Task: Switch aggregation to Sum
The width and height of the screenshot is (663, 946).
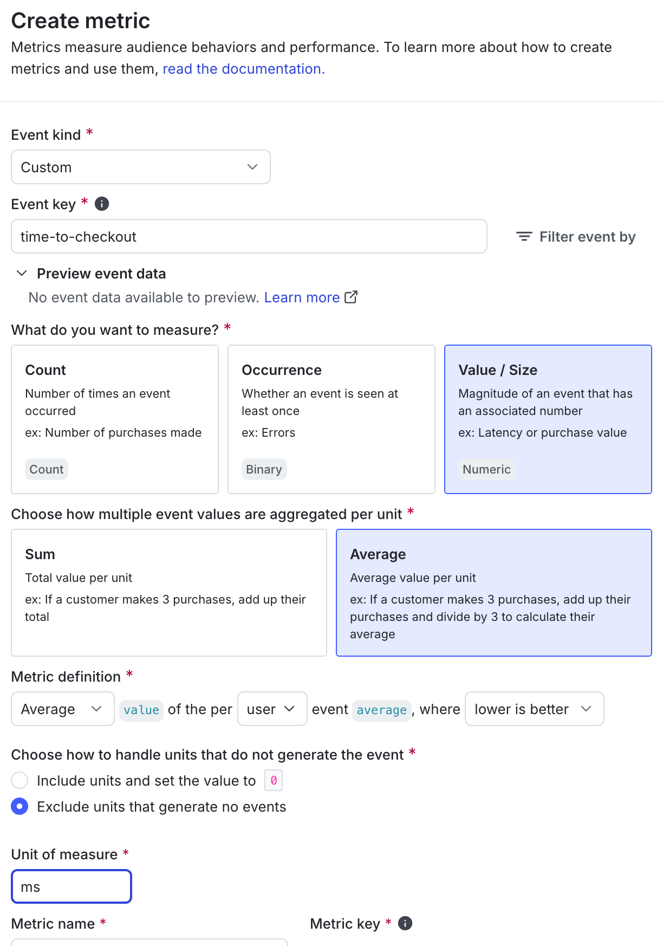Action: tap(169, 593)
